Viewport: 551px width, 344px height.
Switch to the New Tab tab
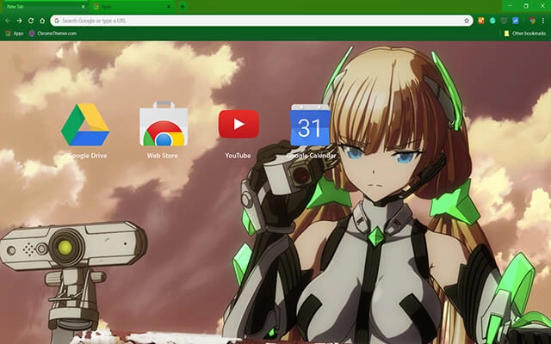(x=44, y=7)
